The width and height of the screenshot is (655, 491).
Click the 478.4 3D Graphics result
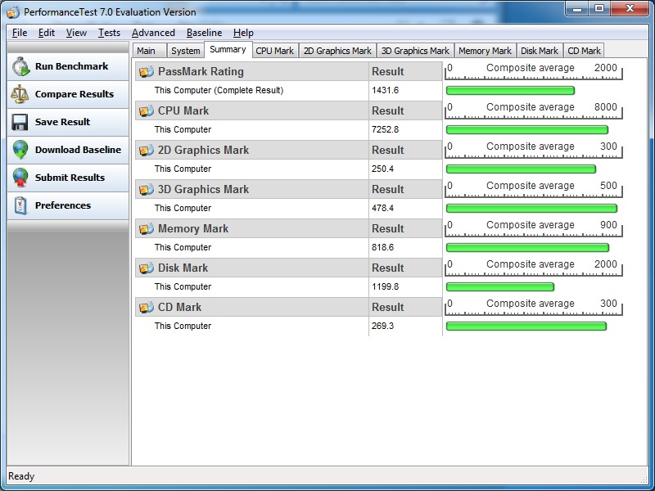coord(382,208)
